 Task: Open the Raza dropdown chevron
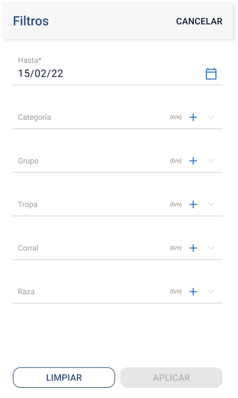click(x=211, y=292)
